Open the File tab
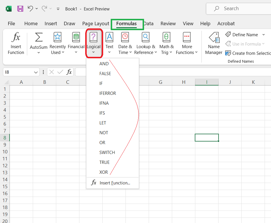This screenshot has width=271, height=223. pos(11,23)
